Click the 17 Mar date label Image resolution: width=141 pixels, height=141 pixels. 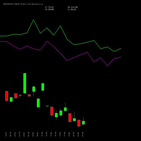[x=60, y=134]
